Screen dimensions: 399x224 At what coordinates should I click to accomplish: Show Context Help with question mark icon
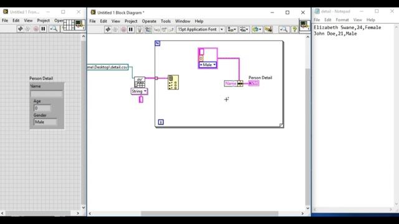pyautogui.click(x=294, y=29)
